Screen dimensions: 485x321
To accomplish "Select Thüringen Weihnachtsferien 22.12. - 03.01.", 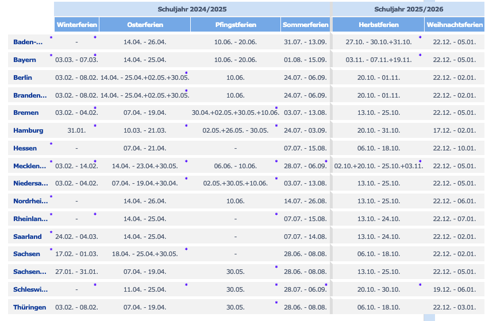I will point(455,307).
